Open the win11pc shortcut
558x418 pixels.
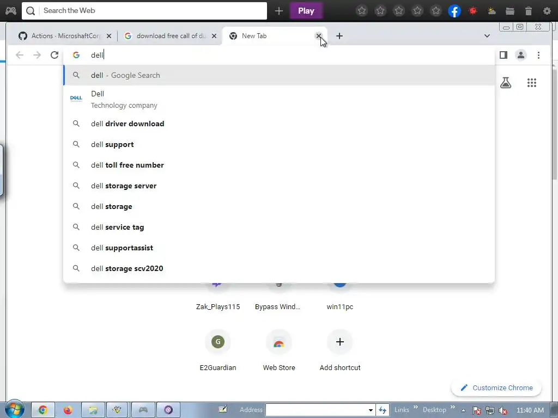(x=340, y=306)
